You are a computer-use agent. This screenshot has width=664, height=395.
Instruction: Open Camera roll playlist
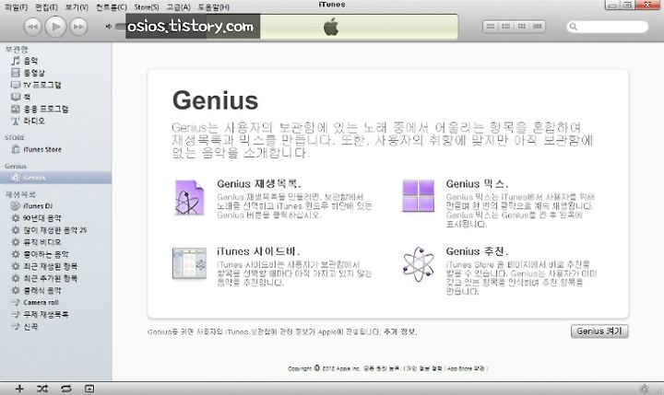tap(56, 302)
